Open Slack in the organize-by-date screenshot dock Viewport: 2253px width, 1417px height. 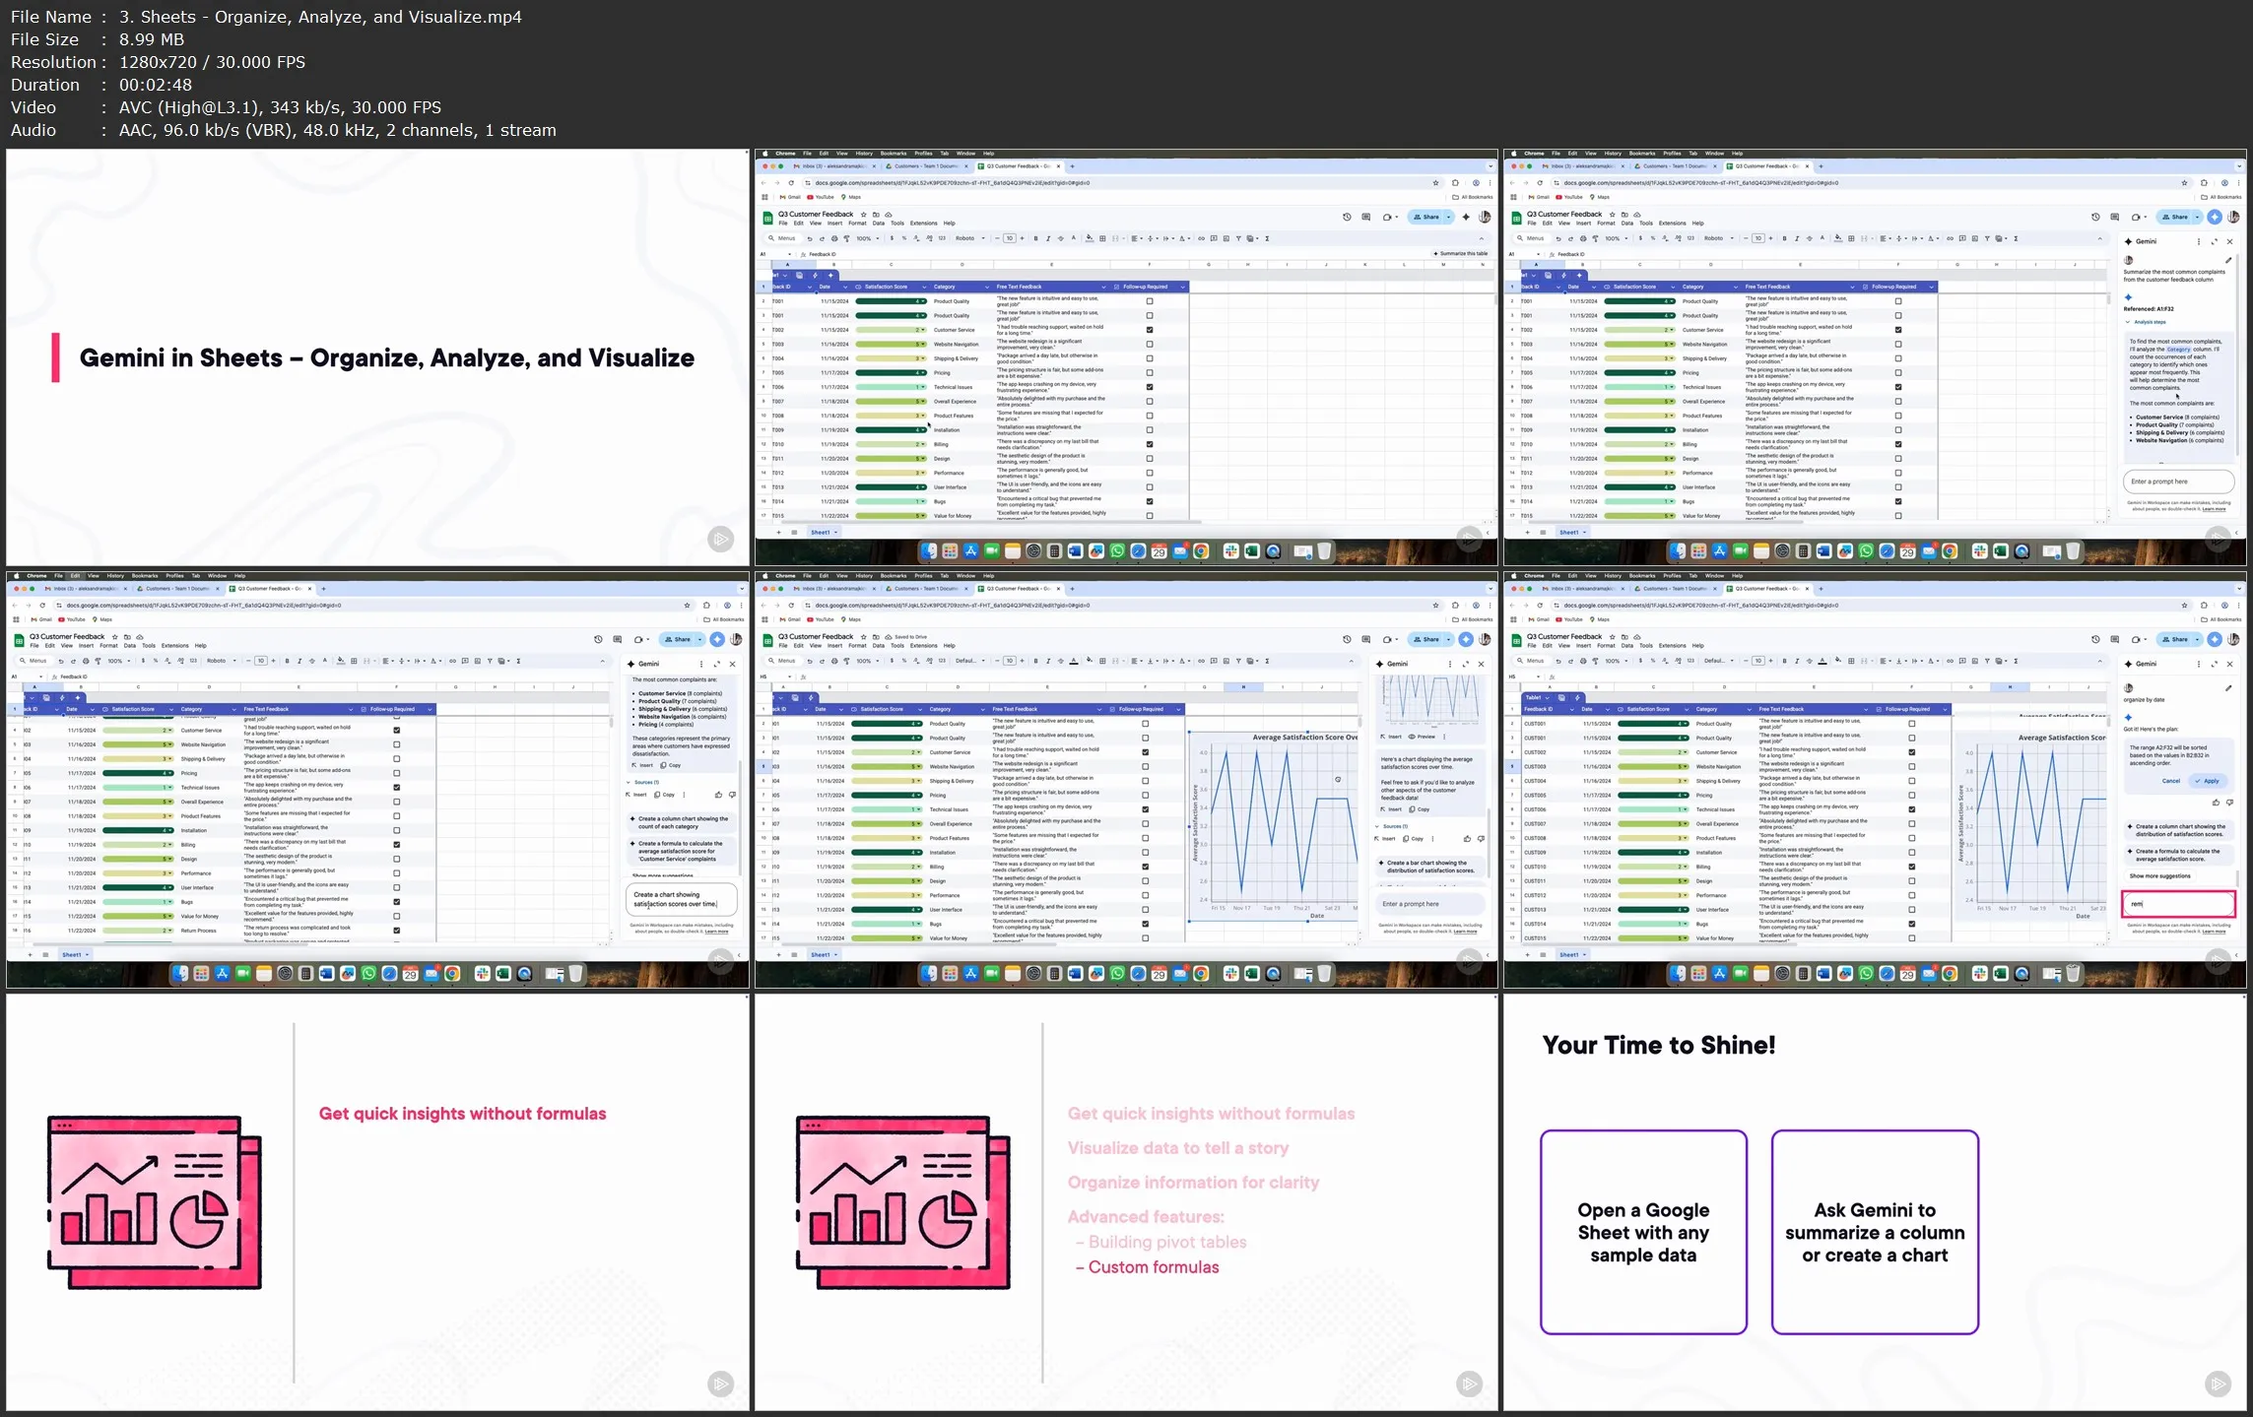1980,974
